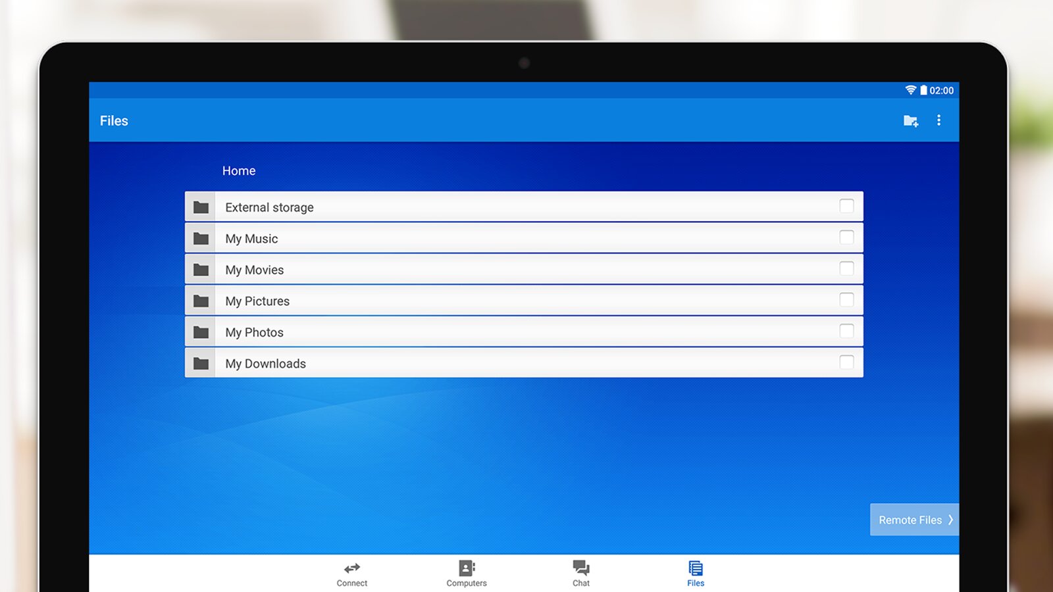Select the My Movies checkbox
This screenshot has height=592, width=1053.
pos(846,268)
